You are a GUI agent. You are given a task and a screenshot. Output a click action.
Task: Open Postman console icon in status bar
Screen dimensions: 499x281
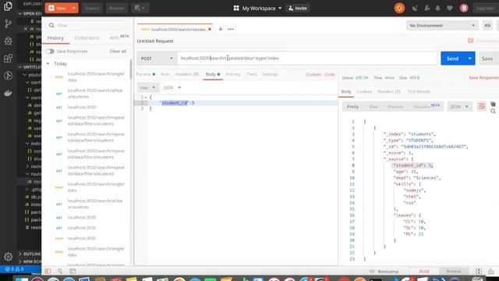(x=73, y=271)
